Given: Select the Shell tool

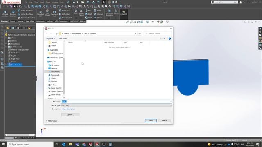Looking at the screenshot, I should 88,18.
